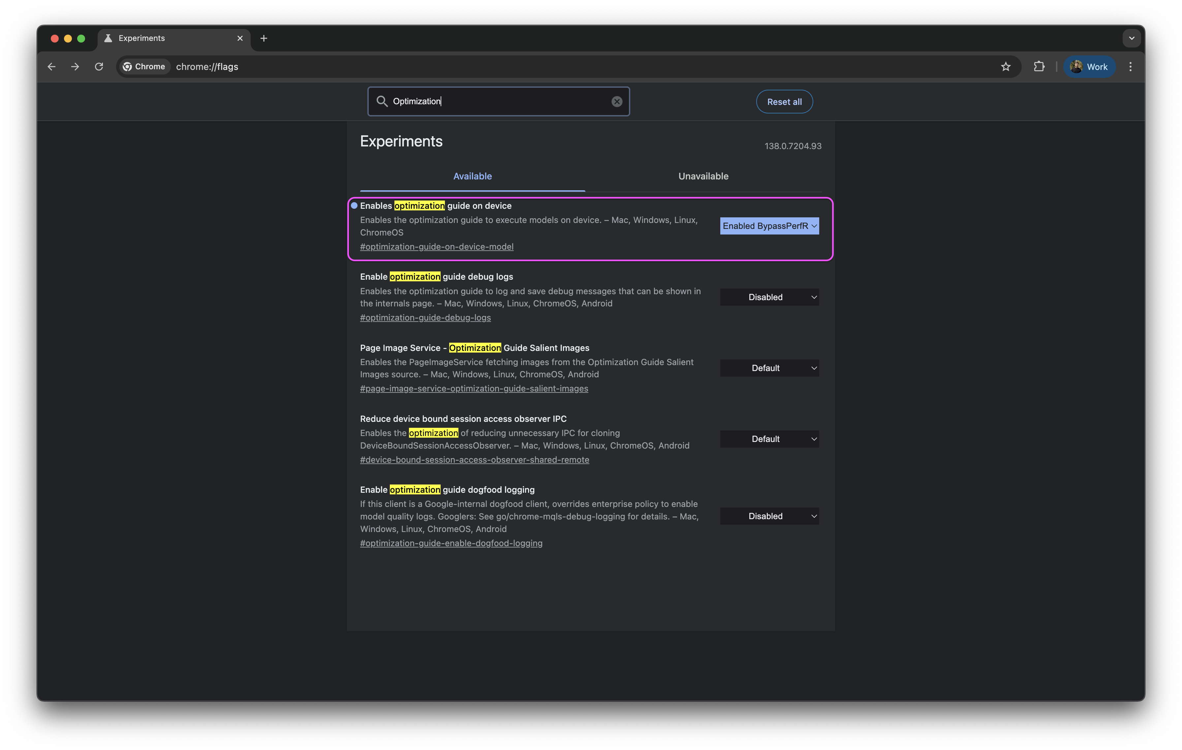Open Enabled BypassPerfR dropdown
This screenshot has height=750, width=1182.
[769, 226]
